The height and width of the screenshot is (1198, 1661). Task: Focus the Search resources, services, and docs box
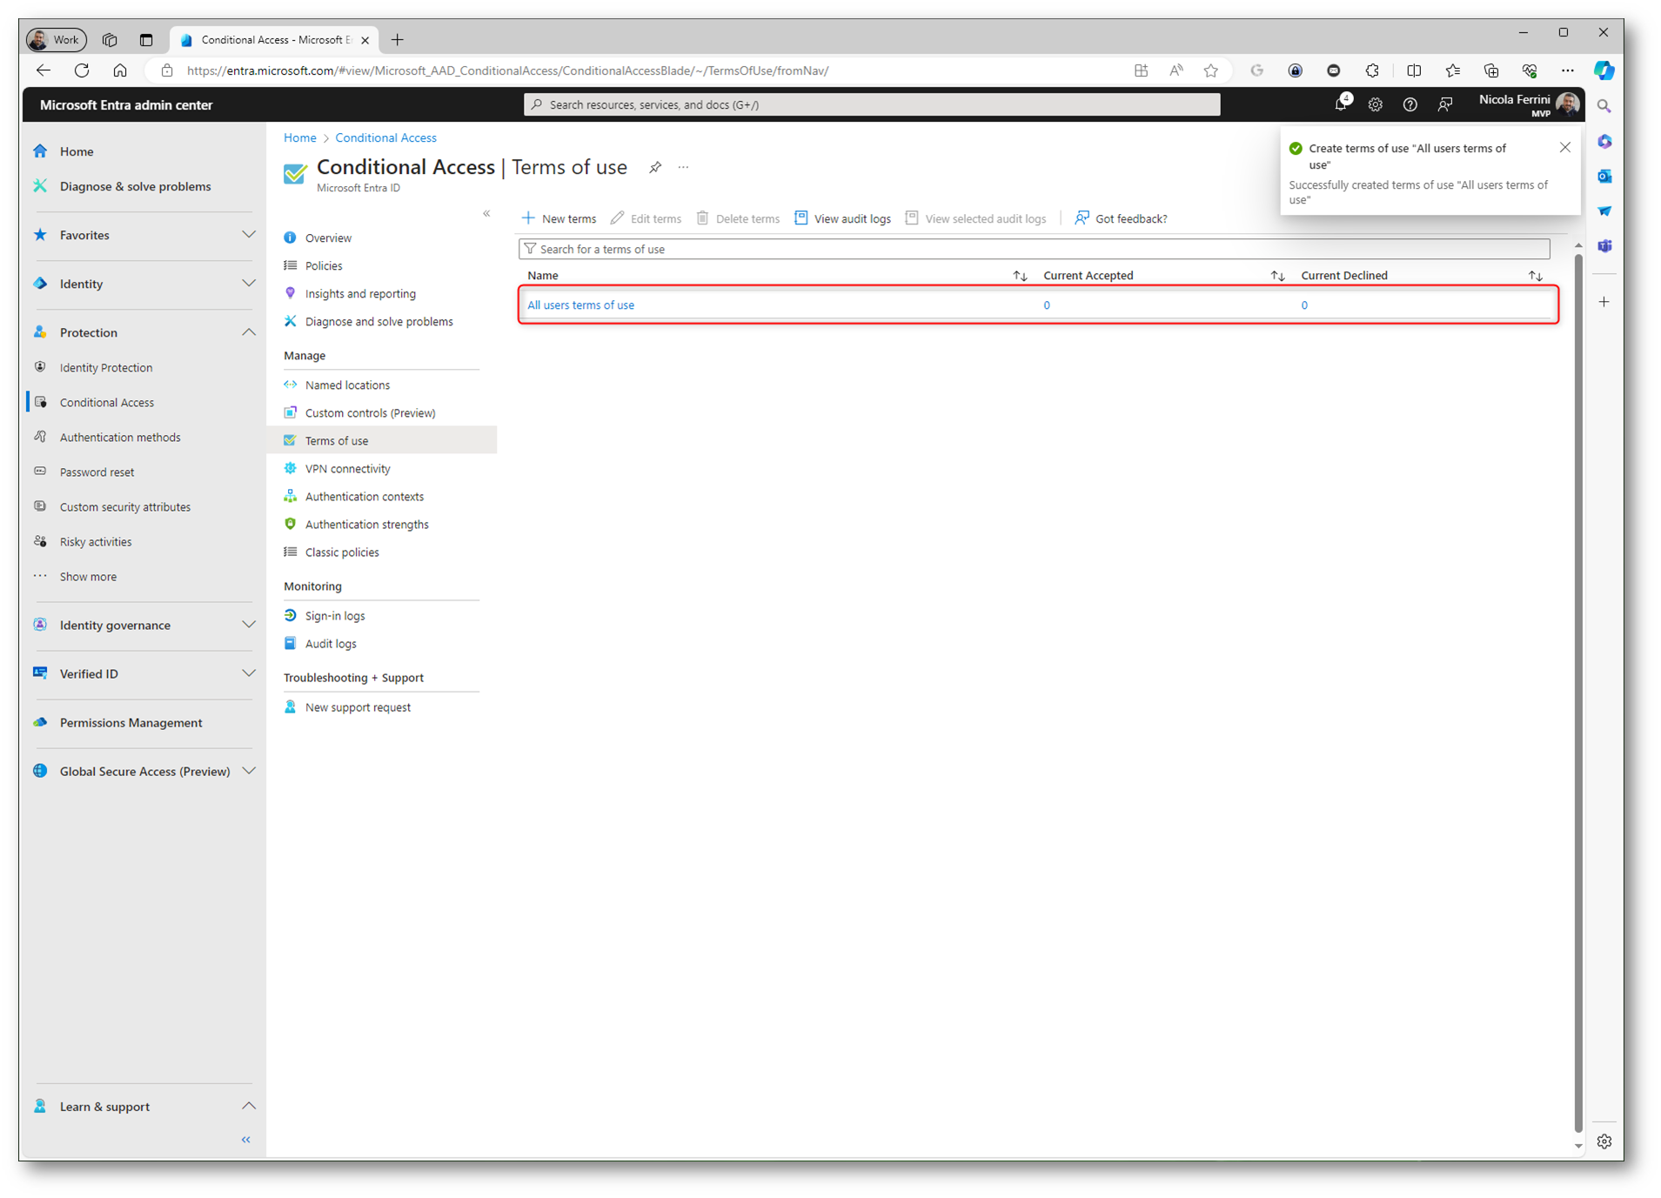(871, 104)
